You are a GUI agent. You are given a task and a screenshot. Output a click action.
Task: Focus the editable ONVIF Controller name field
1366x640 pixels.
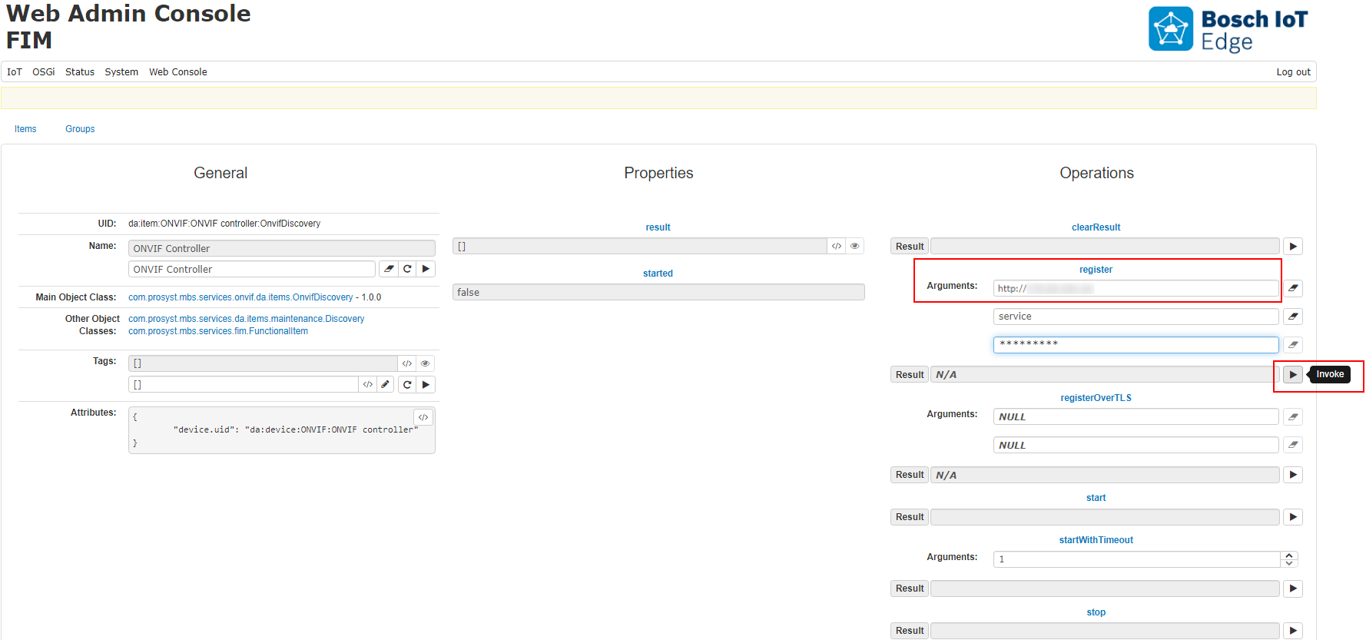[252, 269]
